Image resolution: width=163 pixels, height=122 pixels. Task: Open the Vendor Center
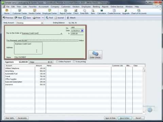(35, 12)
